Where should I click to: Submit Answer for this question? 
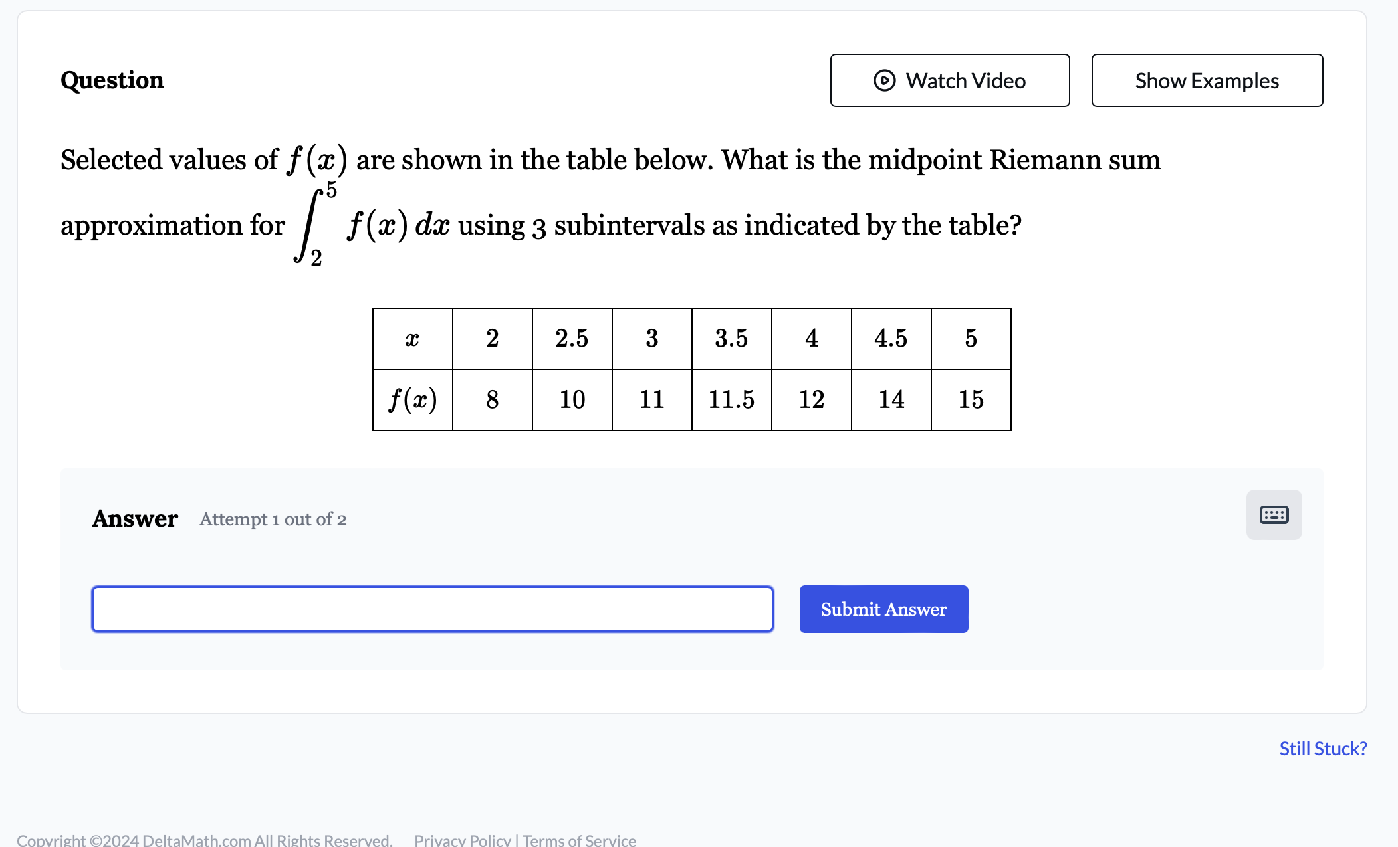click(x=883, y=609)
